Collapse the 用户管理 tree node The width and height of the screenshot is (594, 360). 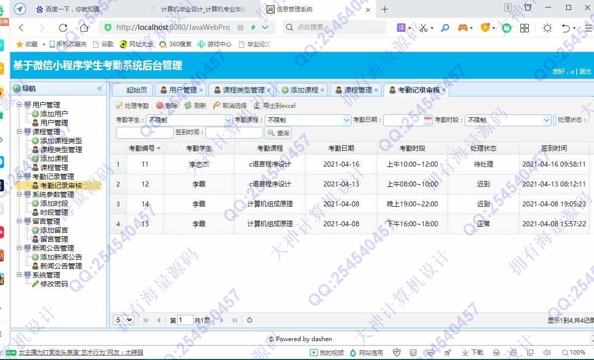[x=19, y=104]
